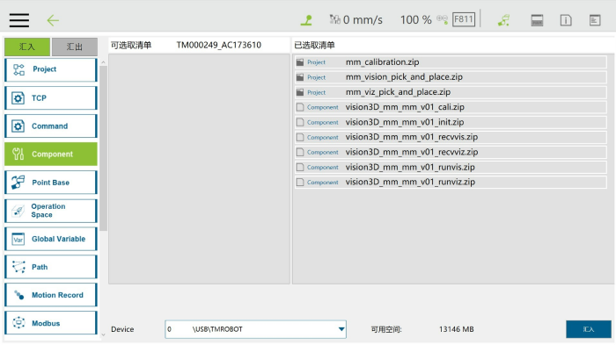Click the blue 汇入 import button

589,329
